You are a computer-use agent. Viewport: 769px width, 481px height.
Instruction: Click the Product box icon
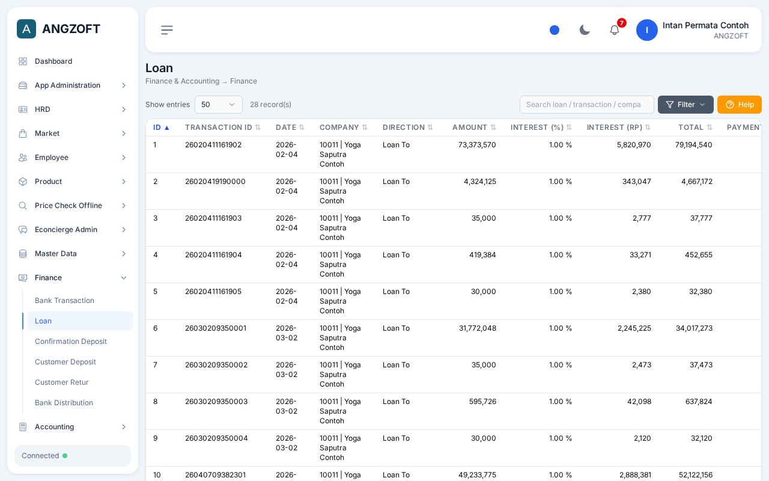23,182
